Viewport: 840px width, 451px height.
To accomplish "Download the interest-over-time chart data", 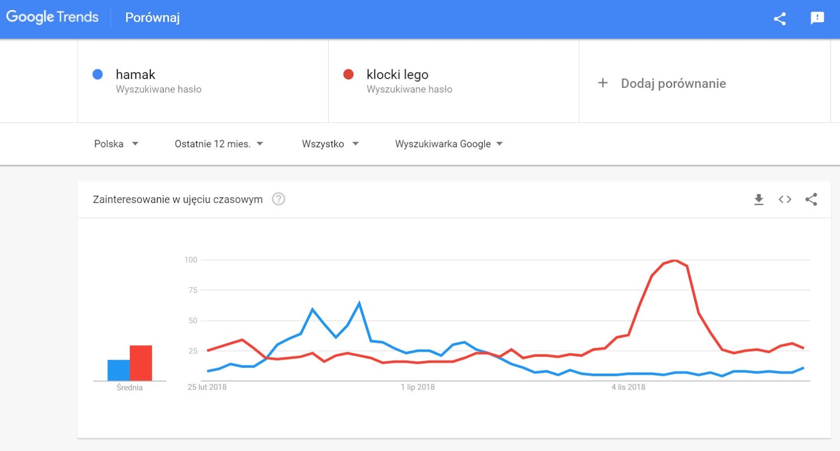I will click(759, 200).
